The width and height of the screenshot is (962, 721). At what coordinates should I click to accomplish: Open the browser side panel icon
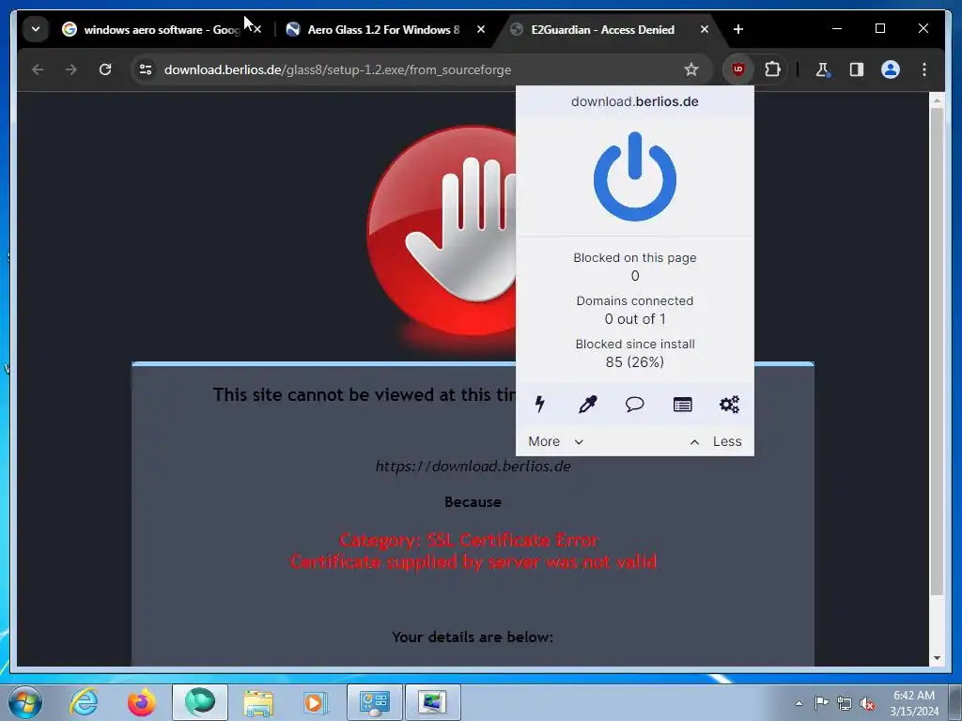[x=857, y=69]
